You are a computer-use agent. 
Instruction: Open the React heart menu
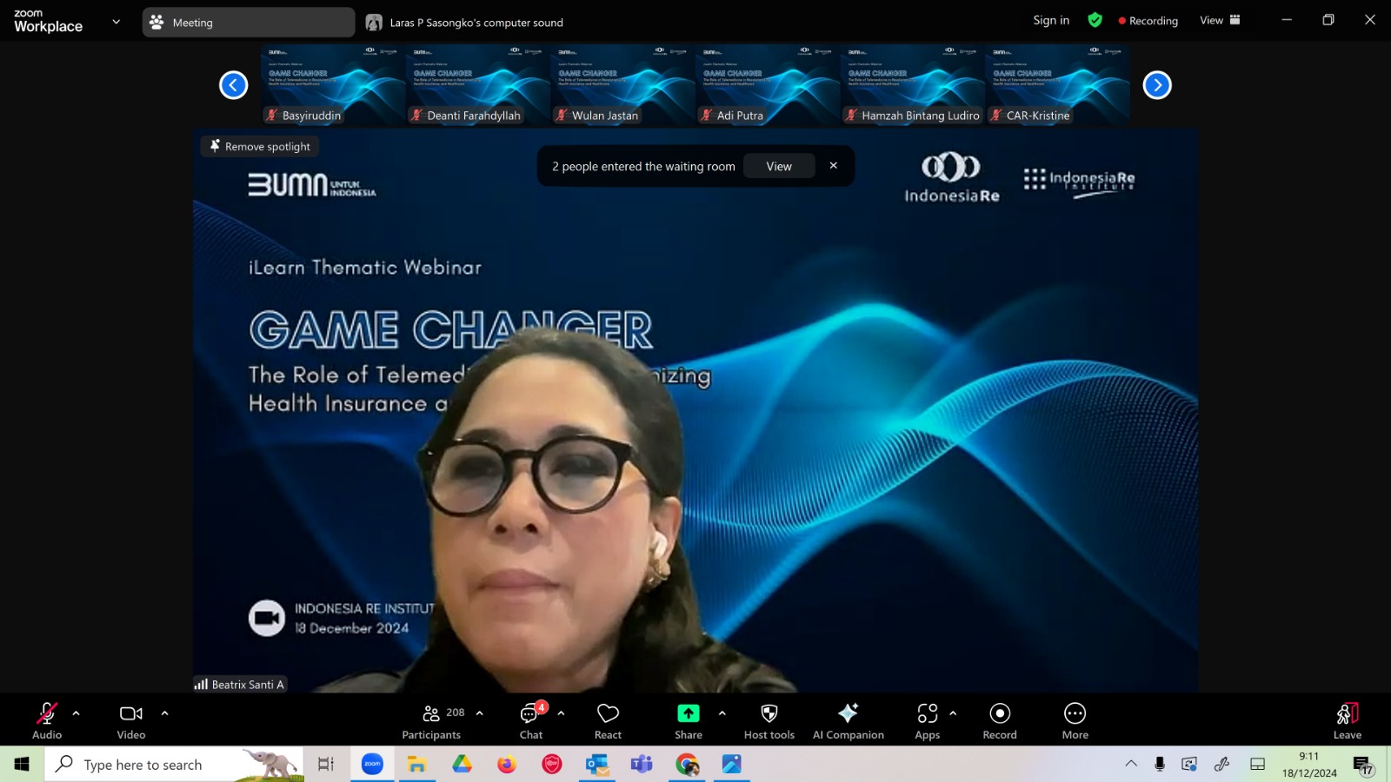608,721
